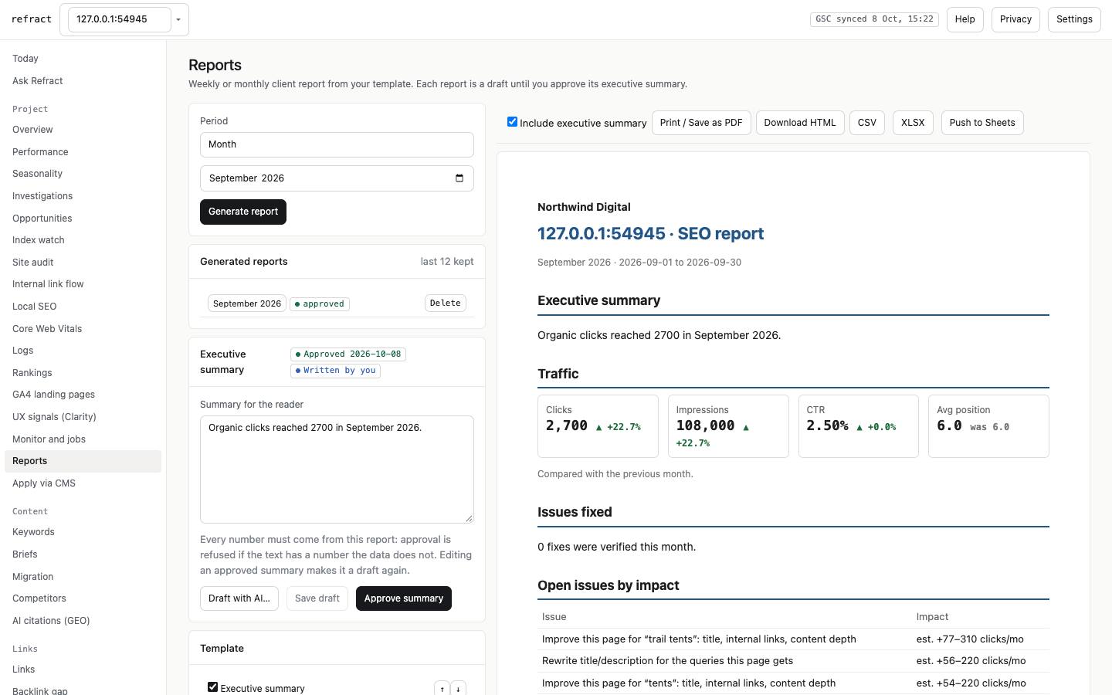1112x695 pixels.
Task: Push the report to Sheets
Action: 982,123
